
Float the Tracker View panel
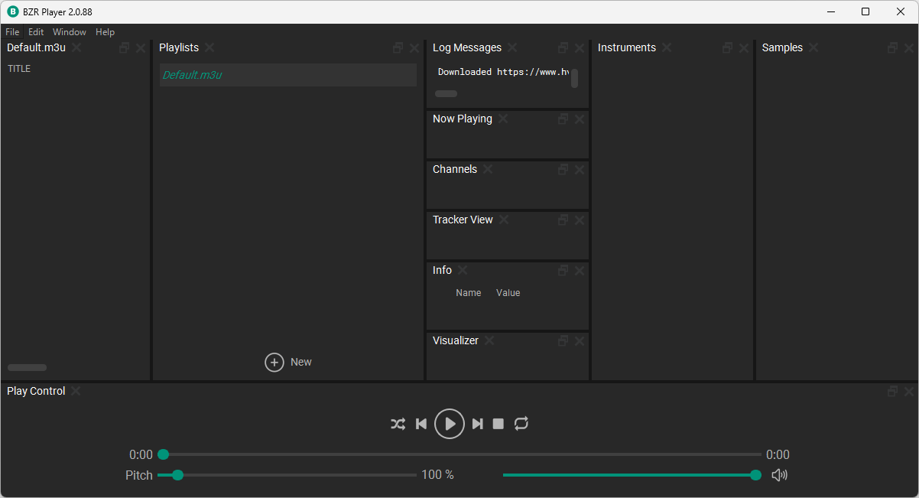[563, 220]
